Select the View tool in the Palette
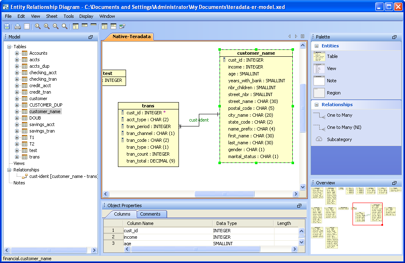Image resolution: width=405 pixels, height=263 pixels. click(x=331, y=68)
